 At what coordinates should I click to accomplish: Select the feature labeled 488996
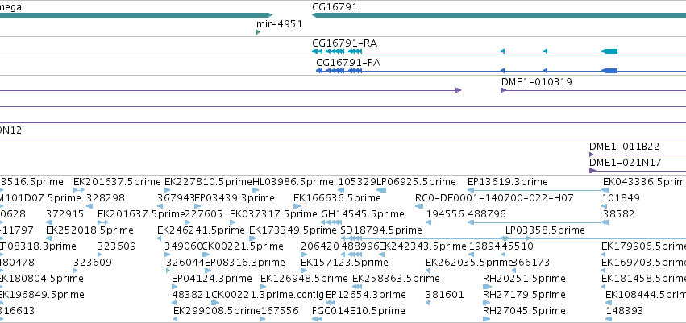point(360,246)
